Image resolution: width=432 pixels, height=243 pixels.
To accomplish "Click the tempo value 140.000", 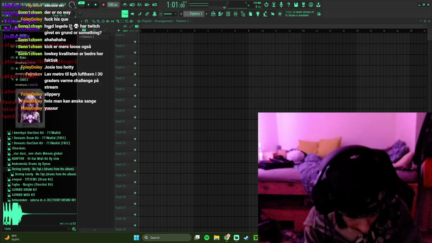I will [113, 5].
